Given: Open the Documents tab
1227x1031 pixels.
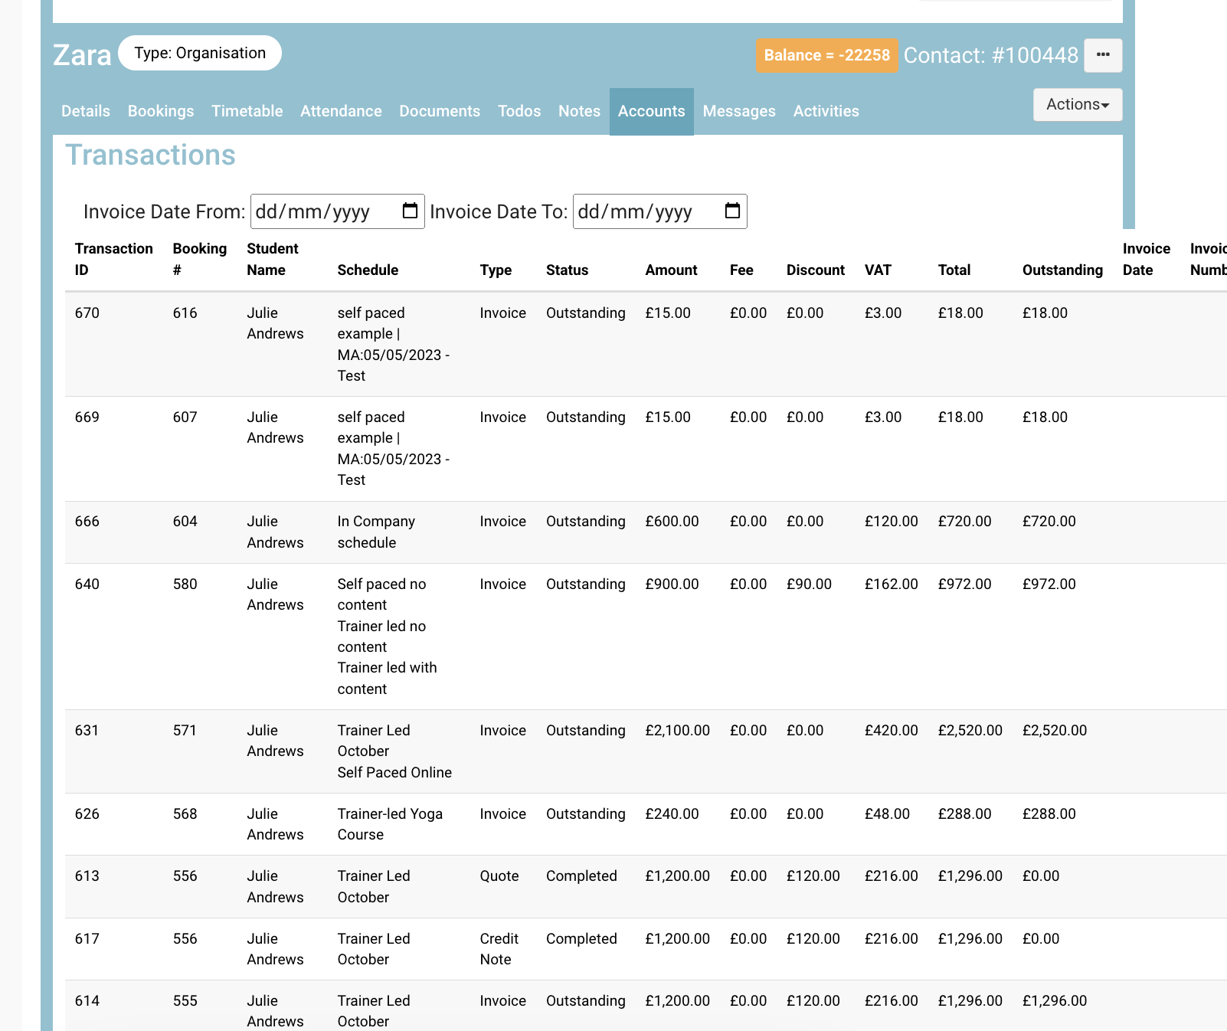Looking at the screenshot, I should (439, 111).
